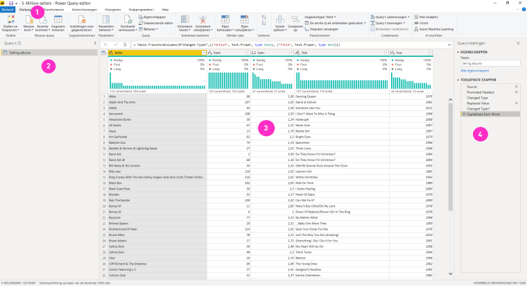
Task: Close the Queryinstellingen pane
Action: click(518, 43)
